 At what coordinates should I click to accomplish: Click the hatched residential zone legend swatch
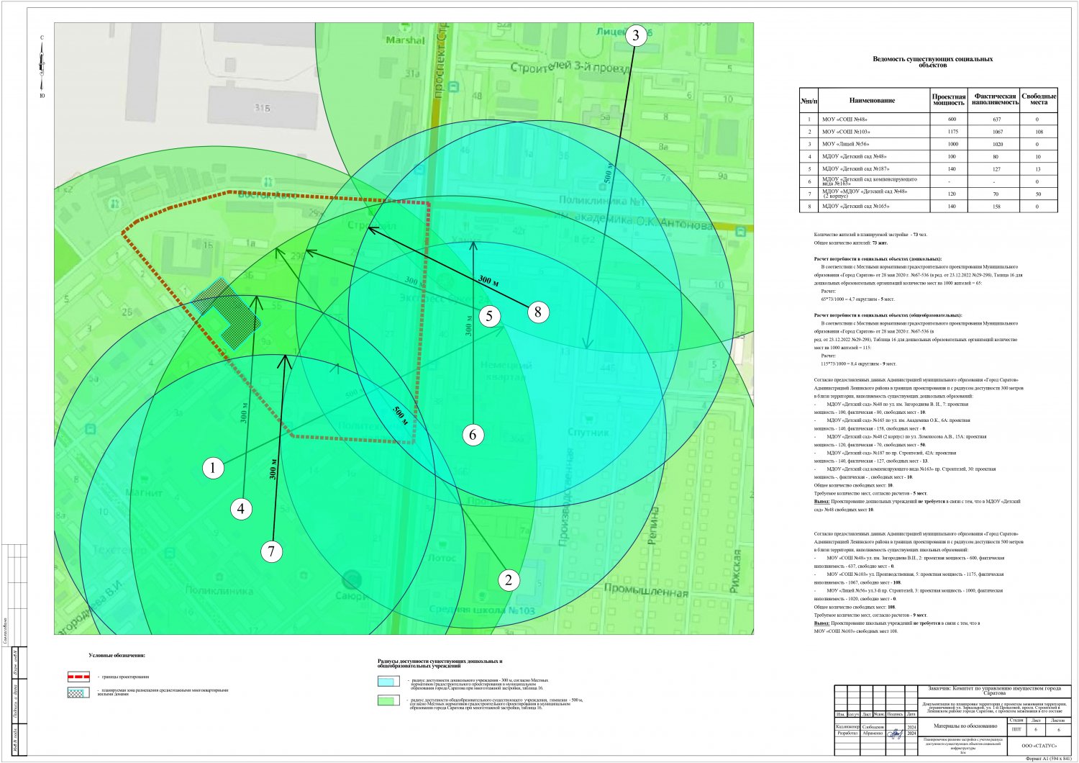point(77,693)
